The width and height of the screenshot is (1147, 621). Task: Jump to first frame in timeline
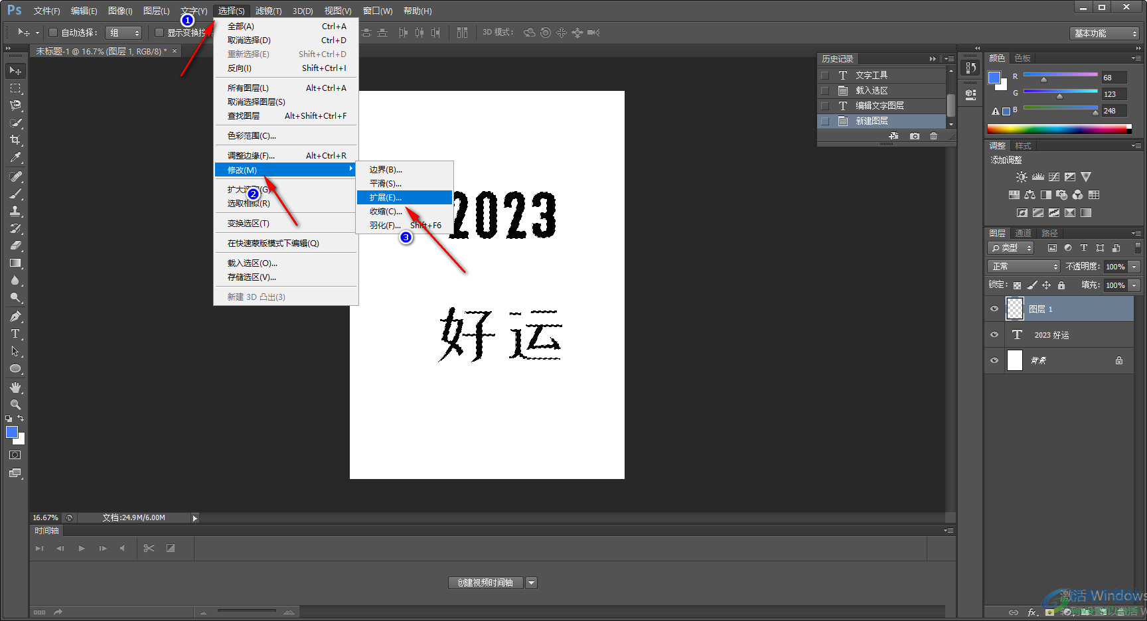pyautogui.click(x=39, y=549)
